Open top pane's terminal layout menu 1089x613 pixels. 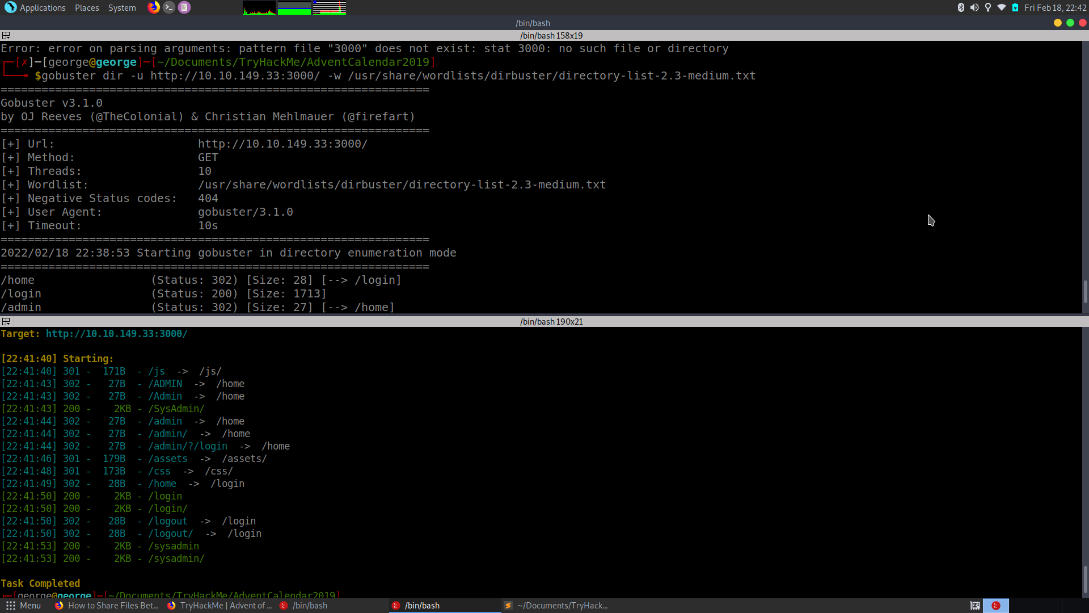click(x=6, y=35)
